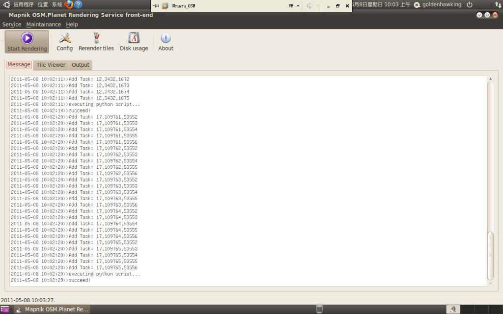The image size is (503, 314).
Task: Switch to the Tile Viewer tab
Action: click(x=51, y=65)
